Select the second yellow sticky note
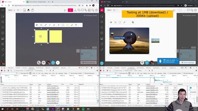 click(x=56, y=36)
